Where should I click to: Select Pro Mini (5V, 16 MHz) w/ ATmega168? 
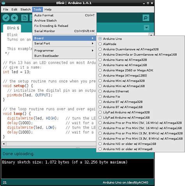coord(141,128)
